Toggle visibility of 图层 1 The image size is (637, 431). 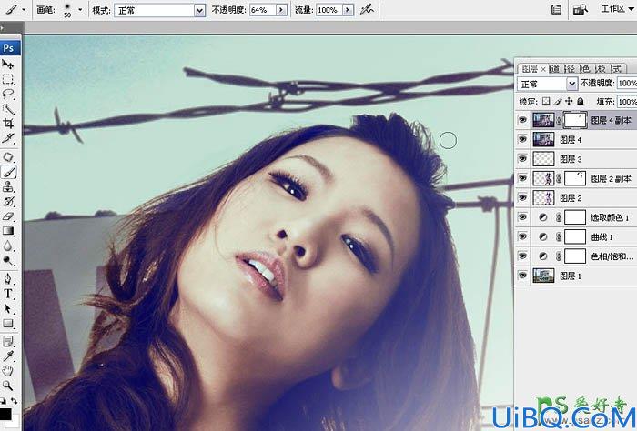(x=522, y=276)
